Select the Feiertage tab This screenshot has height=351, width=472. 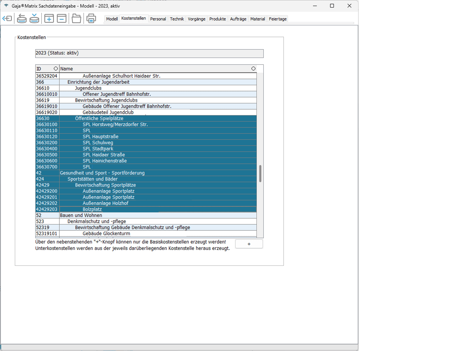click(x=277, y=19)
